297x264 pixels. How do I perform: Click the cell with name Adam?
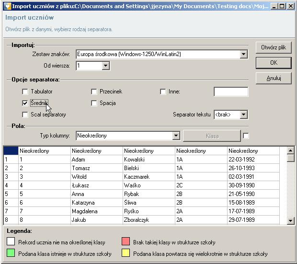[x=97, y=160]
